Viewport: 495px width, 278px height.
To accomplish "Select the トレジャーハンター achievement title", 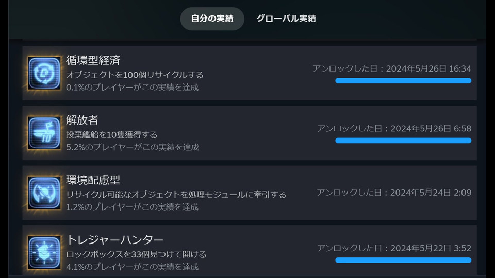I will pos(114,240).
